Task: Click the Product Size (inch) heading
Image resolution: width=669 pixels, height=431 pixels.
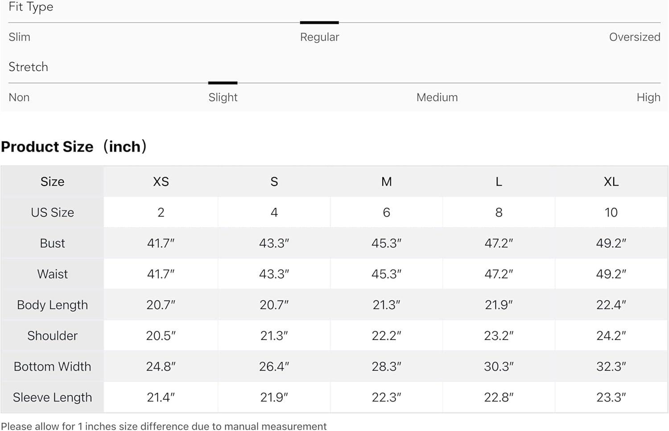Action: [x=74, y=147]
